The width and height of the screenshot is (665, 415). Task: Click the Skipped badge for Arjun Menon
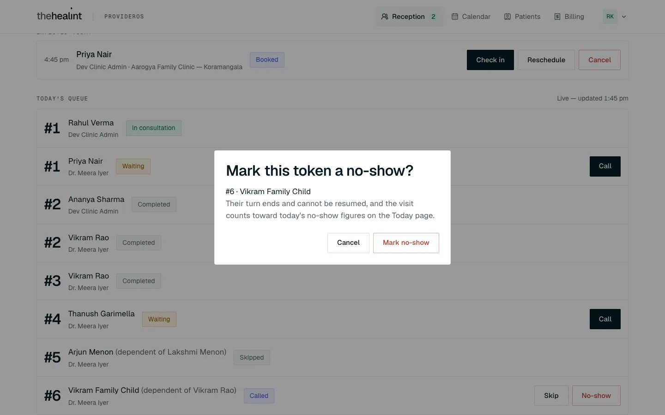coord(252,357)
